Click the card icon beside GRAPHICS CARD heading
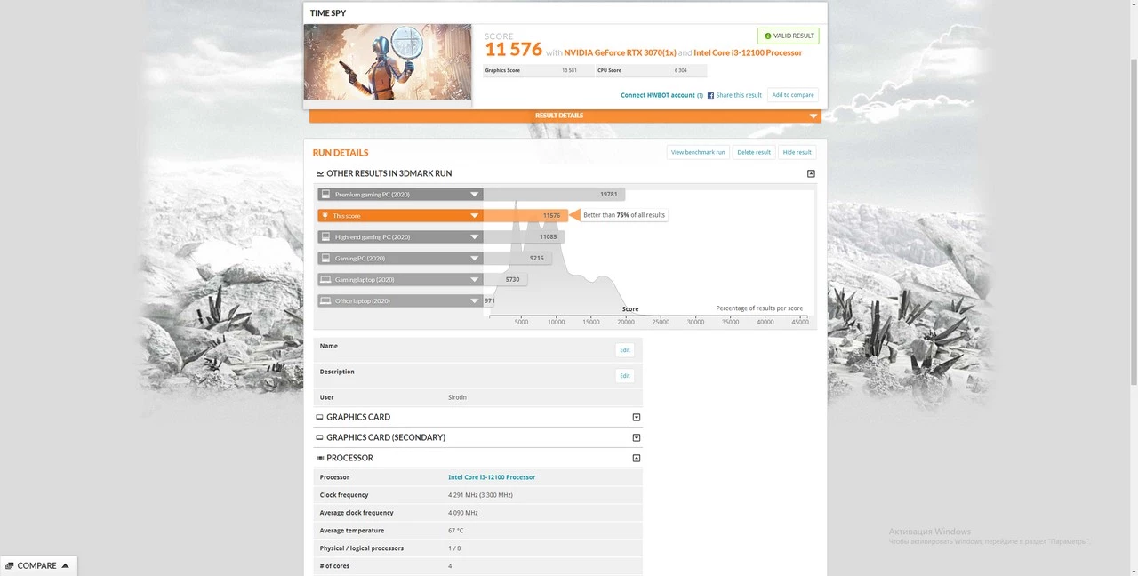Screen dimensions: 1138x576 pyautogui.click(x=319, y=417)
